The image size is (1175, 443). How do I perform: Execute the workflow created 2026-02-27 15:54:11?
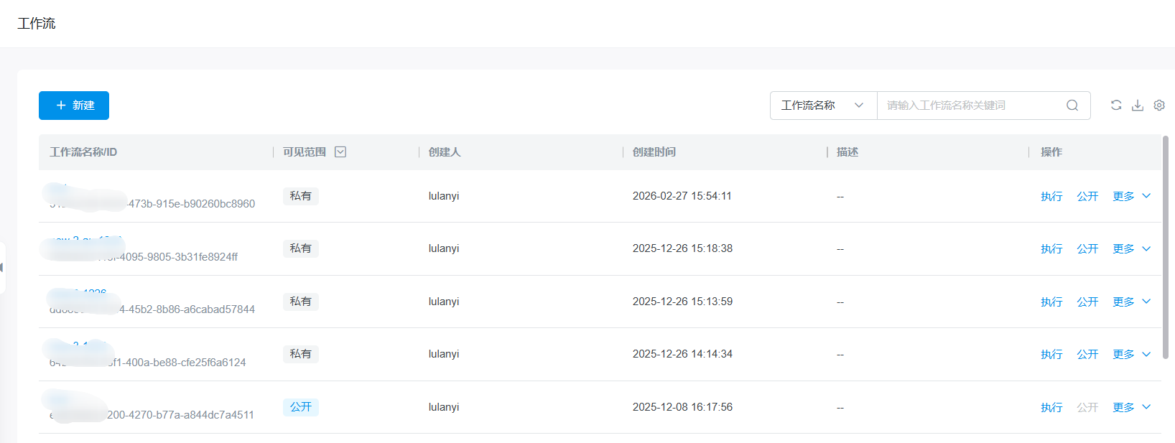(1051, 197)
